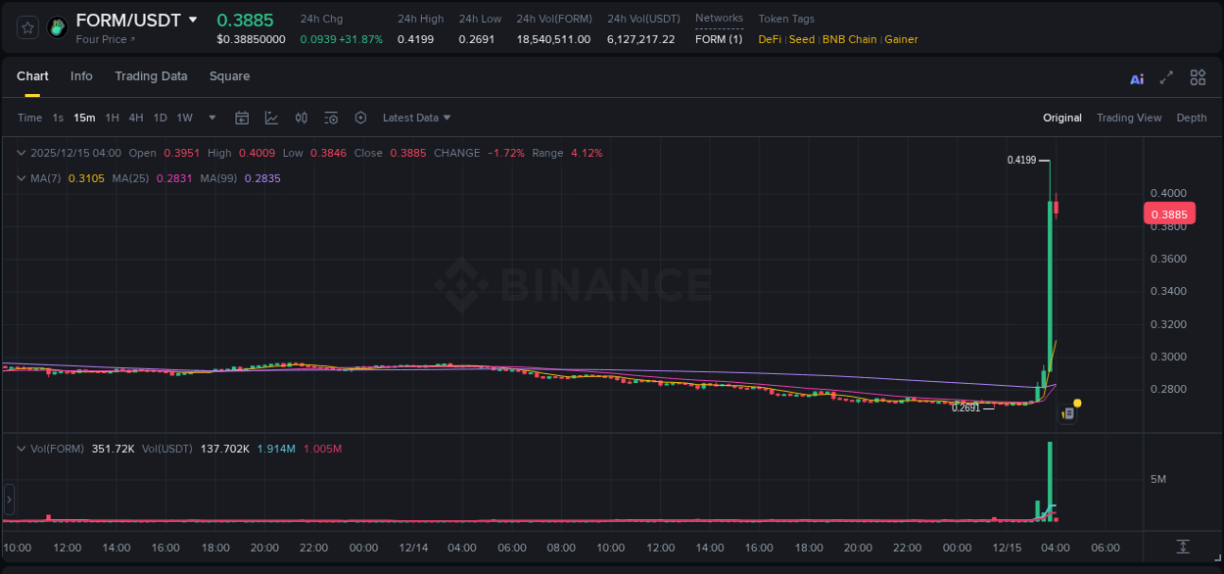This screenshot has height=574, width=1224.
Task: Open the Info tab
Action: (81, 76)
